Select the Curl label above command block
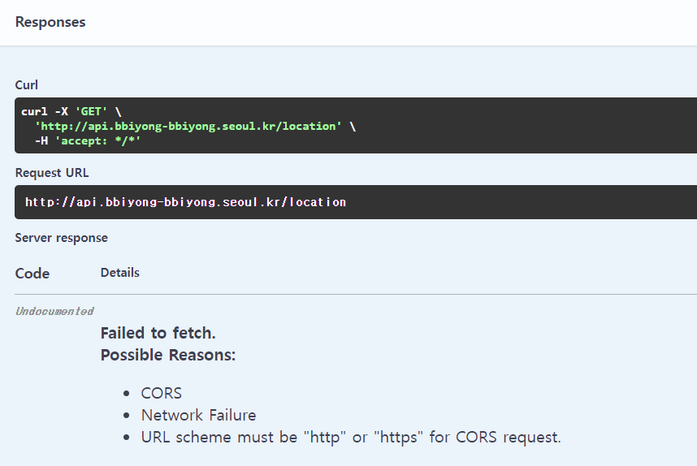Viewport: 697px width, 466px height. click(x=27, y=85)
